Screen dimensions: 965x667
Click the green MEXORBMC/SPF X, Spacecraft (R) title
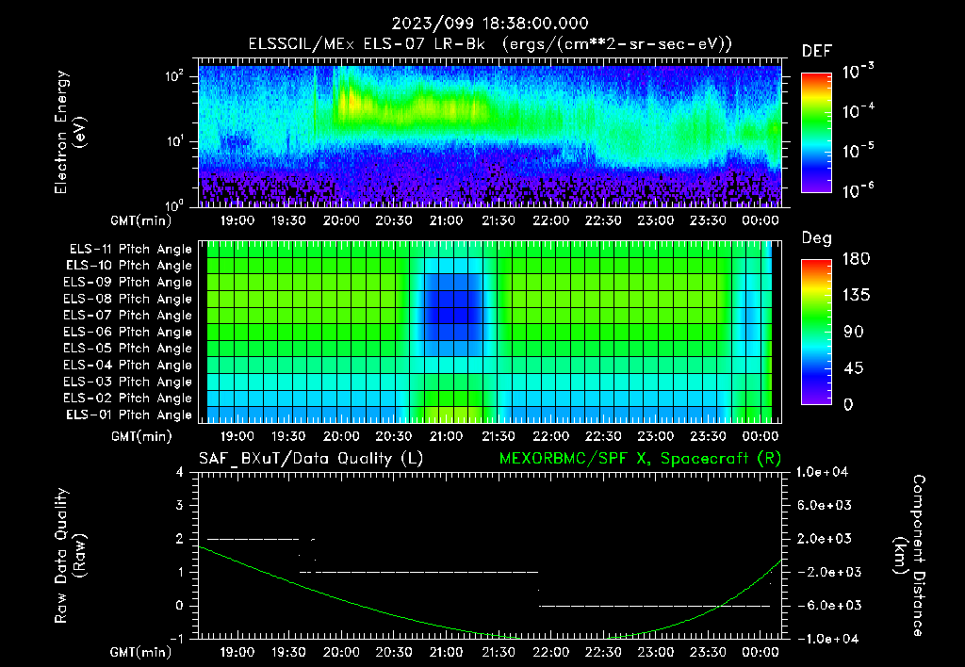click(640, 459)
